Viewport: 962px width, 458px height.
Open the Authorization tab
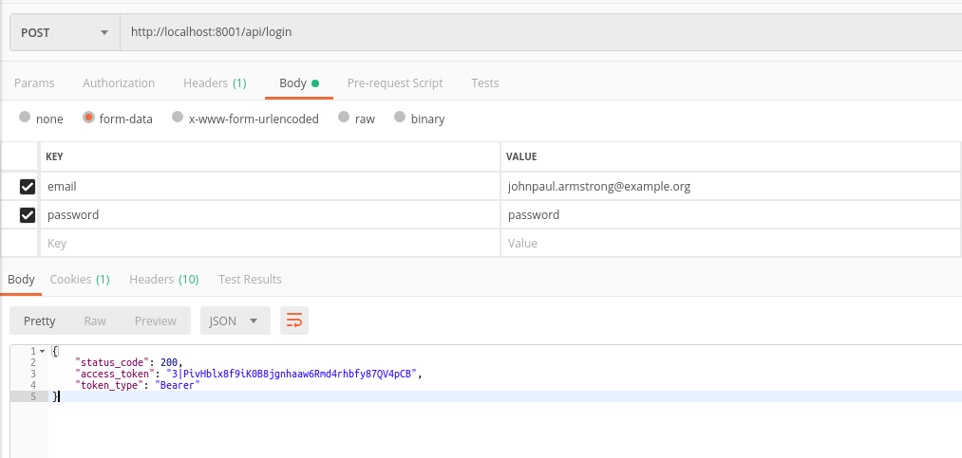click(x=119, y=83)
